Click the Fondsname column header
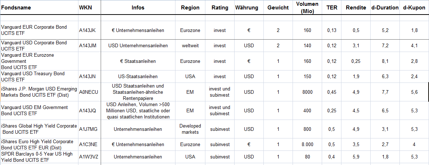The image size is (429, 165). [x=16, y=8]
